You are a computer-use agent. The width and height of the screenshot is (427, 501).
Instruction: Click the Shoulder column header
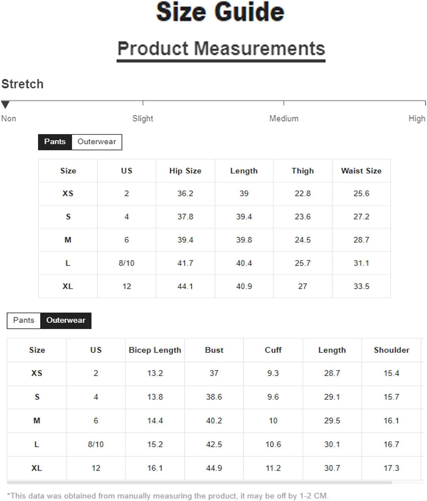[392, 350]
